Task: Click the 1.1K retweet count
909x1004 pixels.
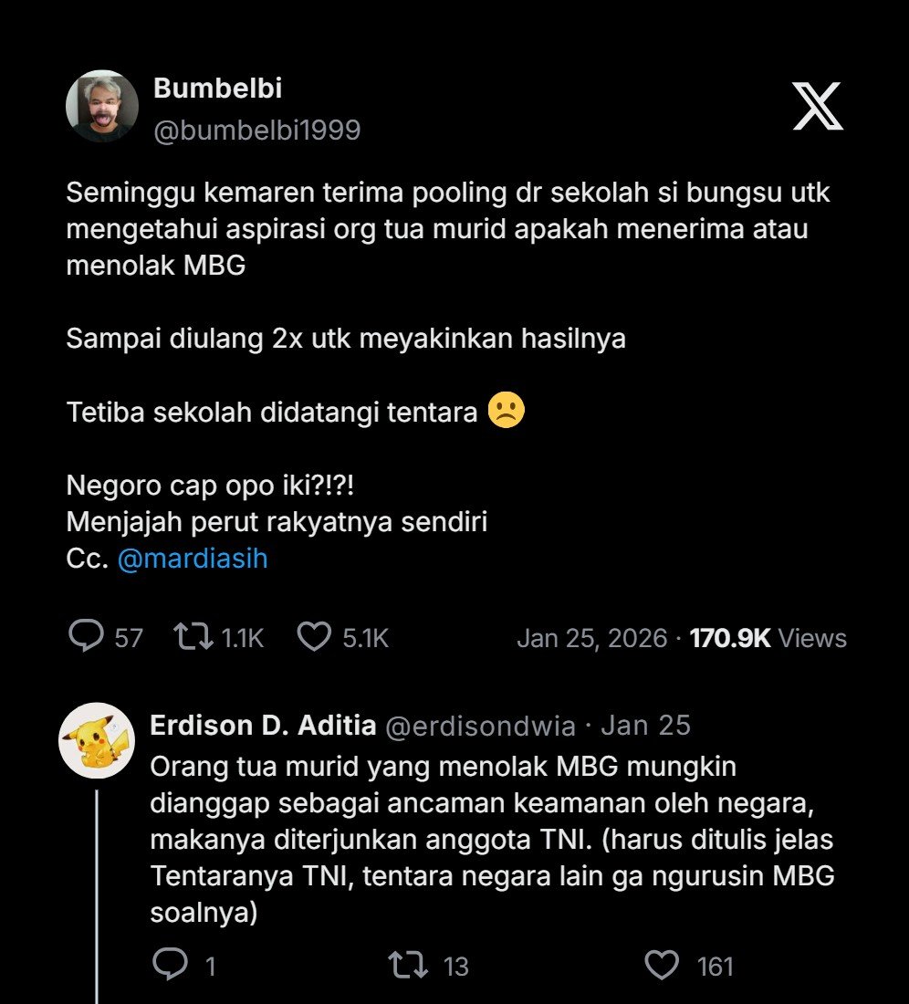Action: point(242,638)
